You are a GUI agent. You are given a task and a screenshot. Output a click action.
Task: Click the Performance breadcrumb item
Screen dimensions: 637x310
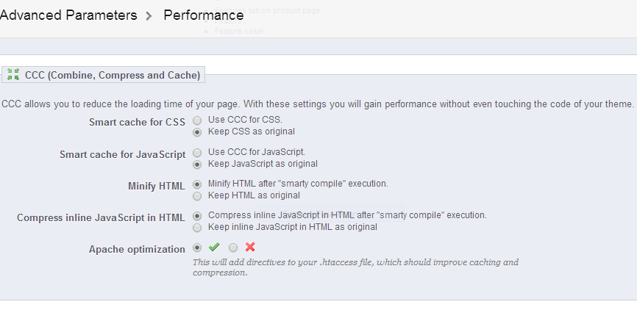click(x=204, y=15)
